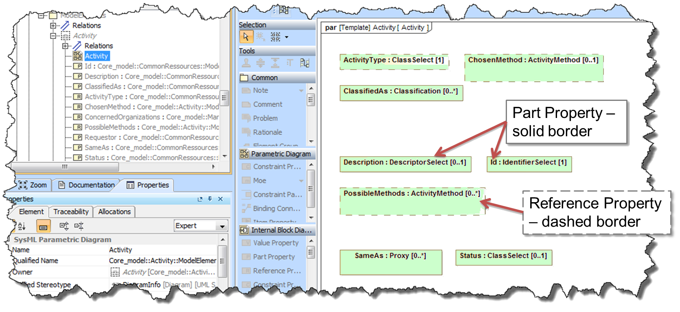Open the Expert mode dropdown
680x312 pixels.
click(222, 226)
